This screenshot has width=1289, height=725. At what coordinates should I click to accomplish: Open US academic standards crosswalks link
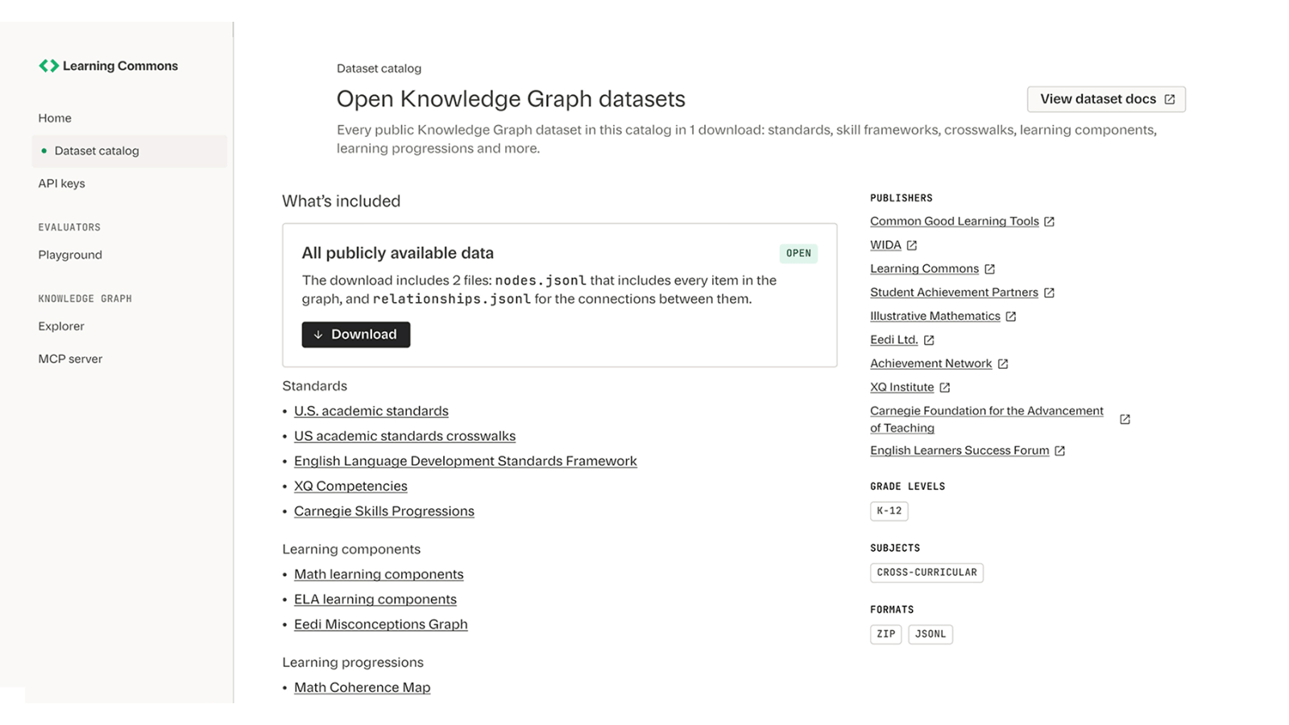pos(404,436)
